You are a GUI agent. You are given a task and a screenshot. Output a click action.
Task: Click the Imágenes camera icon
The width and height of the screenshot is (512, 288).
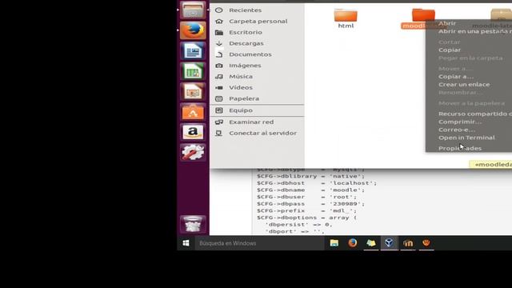[218, 66]
